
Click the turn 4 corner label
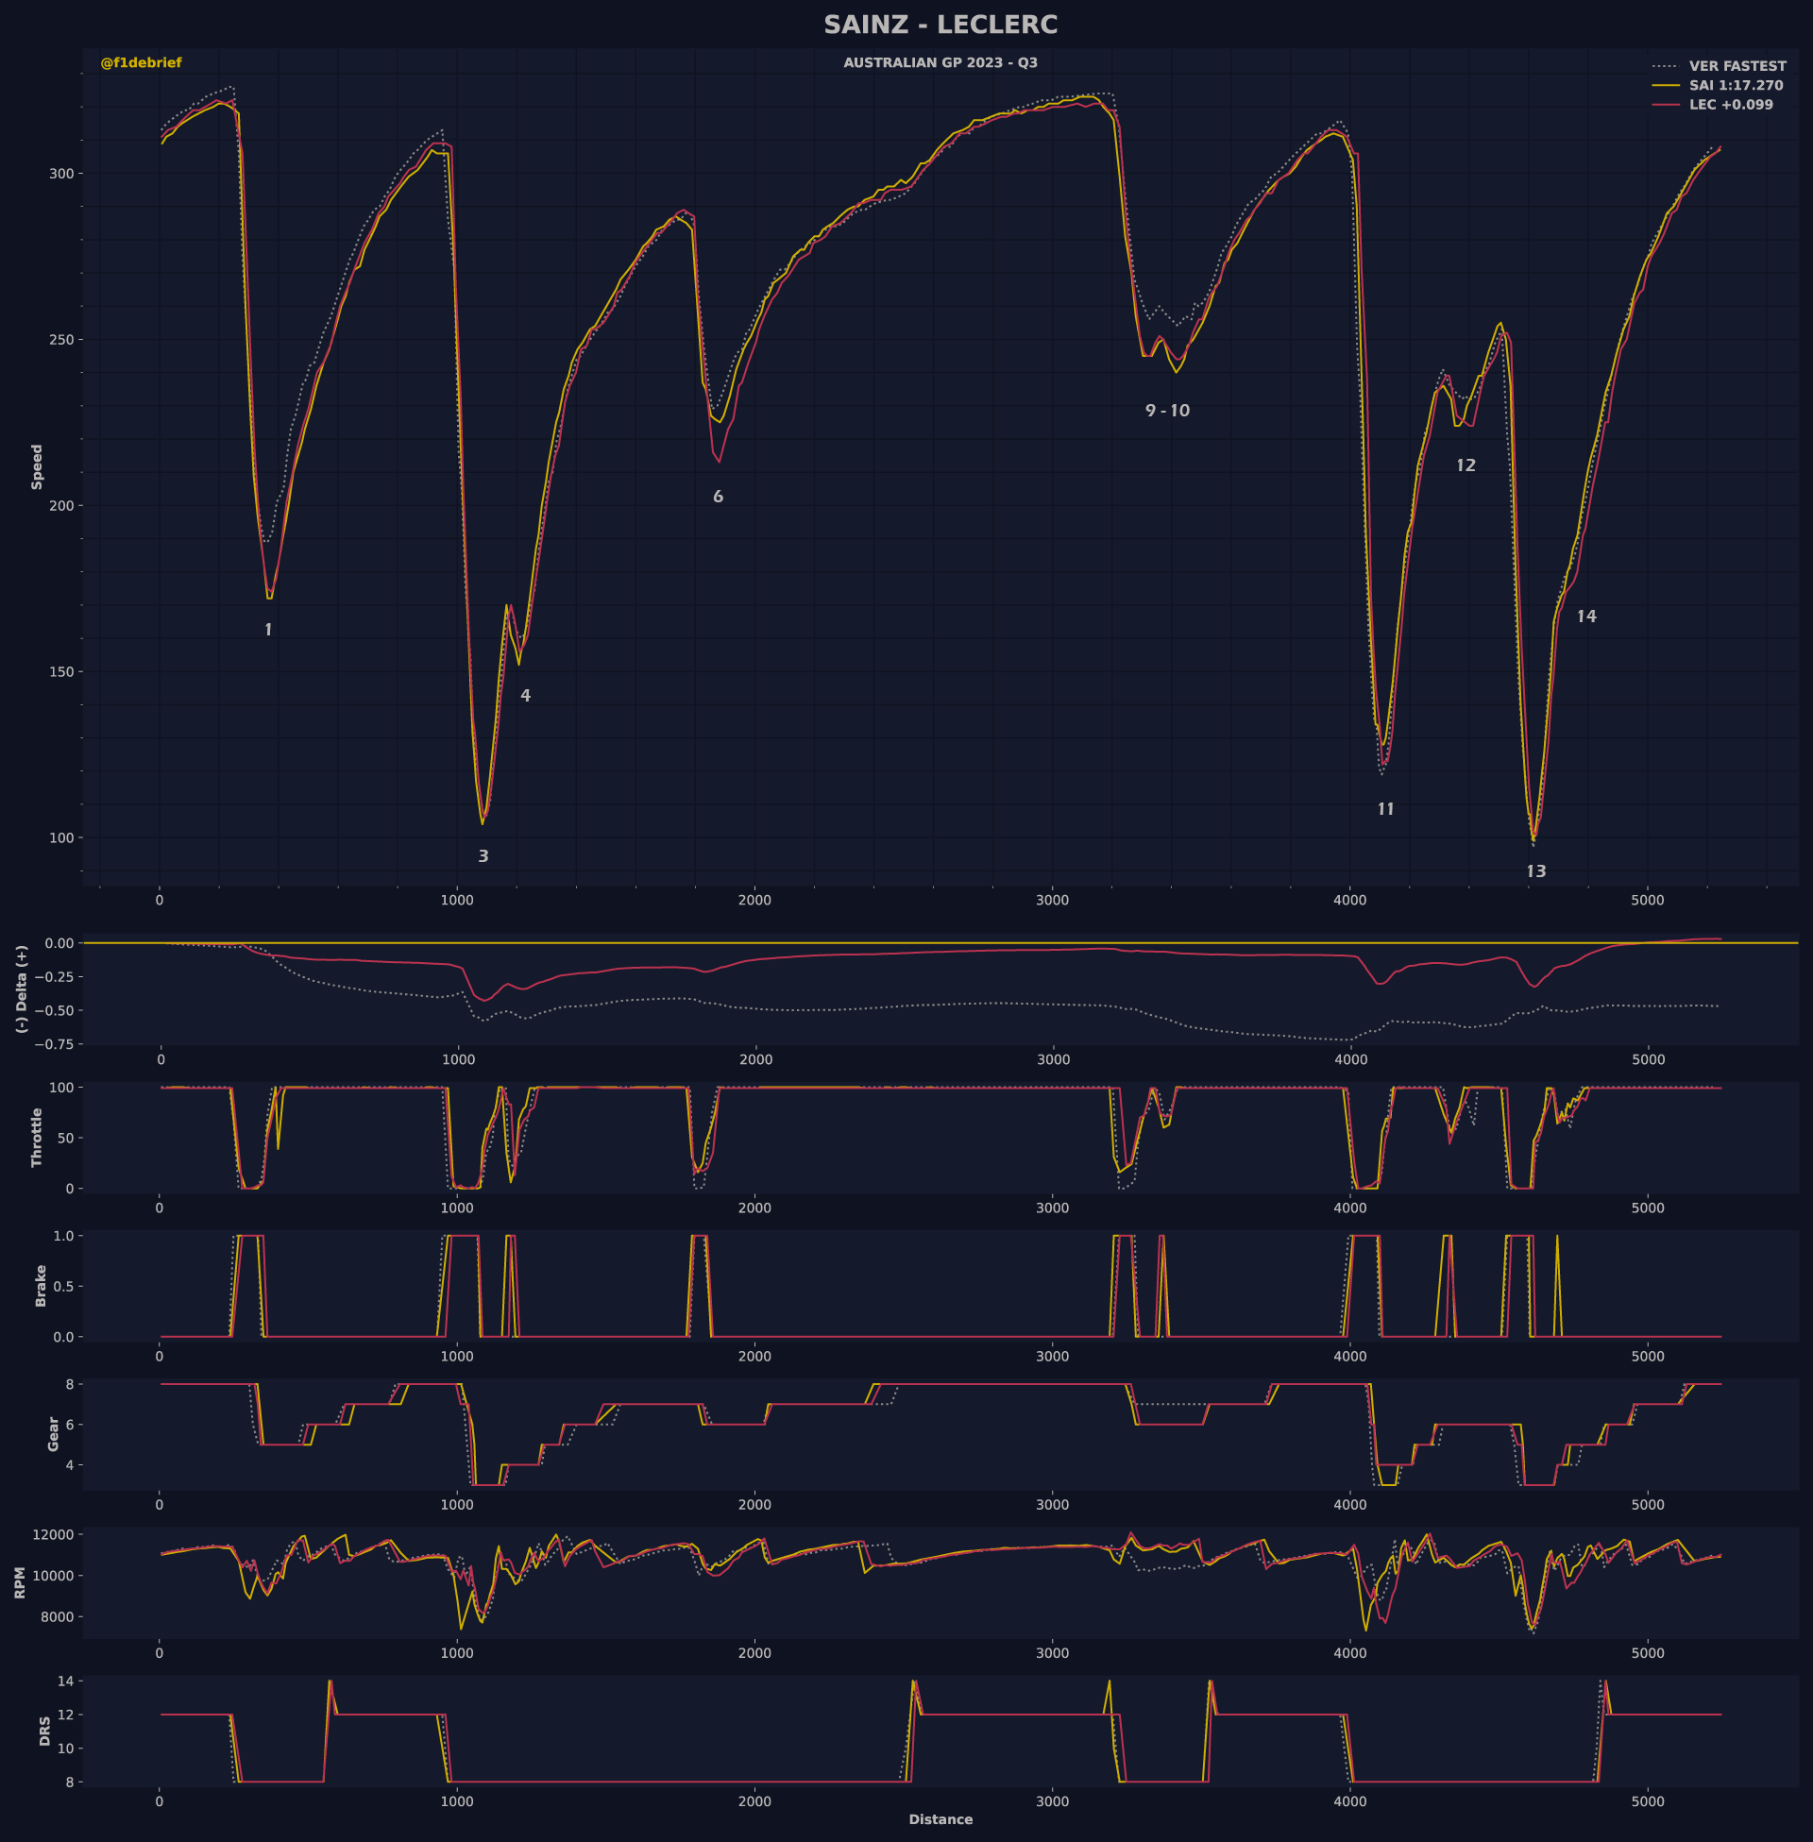click(x=525, y=696)
